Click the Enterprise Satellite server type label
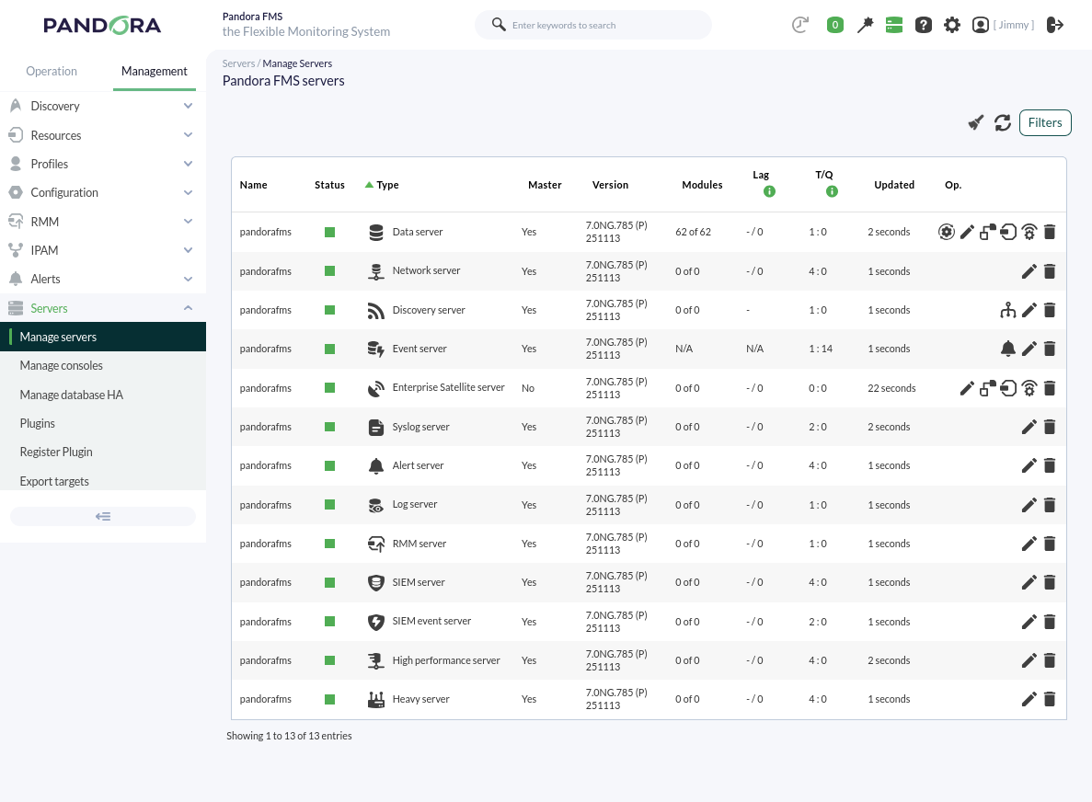 [449, 388]
